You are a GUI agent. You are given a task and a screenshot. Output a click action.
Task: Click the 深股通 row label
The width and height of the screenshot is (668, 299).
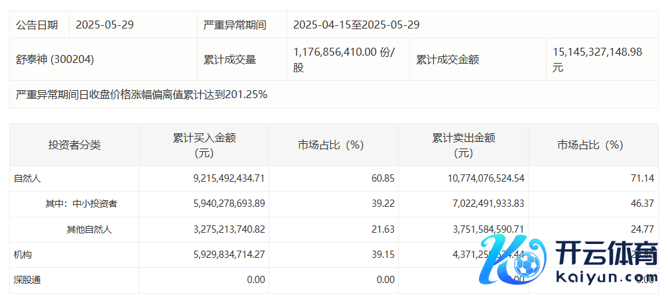click(28, 280)
